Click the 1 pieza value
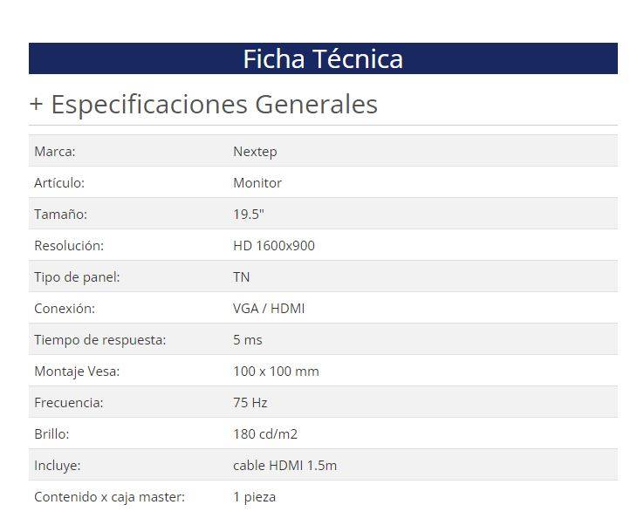 [254, 497]
